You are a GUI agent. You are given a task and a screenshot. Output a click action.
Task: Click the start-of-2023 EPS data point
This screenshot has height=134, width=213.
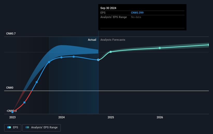point(12,112)
